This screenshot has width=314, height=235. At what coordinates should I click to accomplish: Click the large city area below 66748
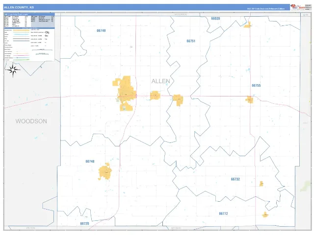105,172
